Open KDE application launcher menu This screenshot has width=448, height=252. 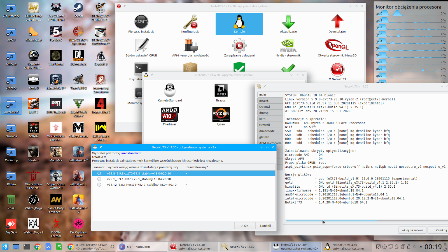point(5,247)
